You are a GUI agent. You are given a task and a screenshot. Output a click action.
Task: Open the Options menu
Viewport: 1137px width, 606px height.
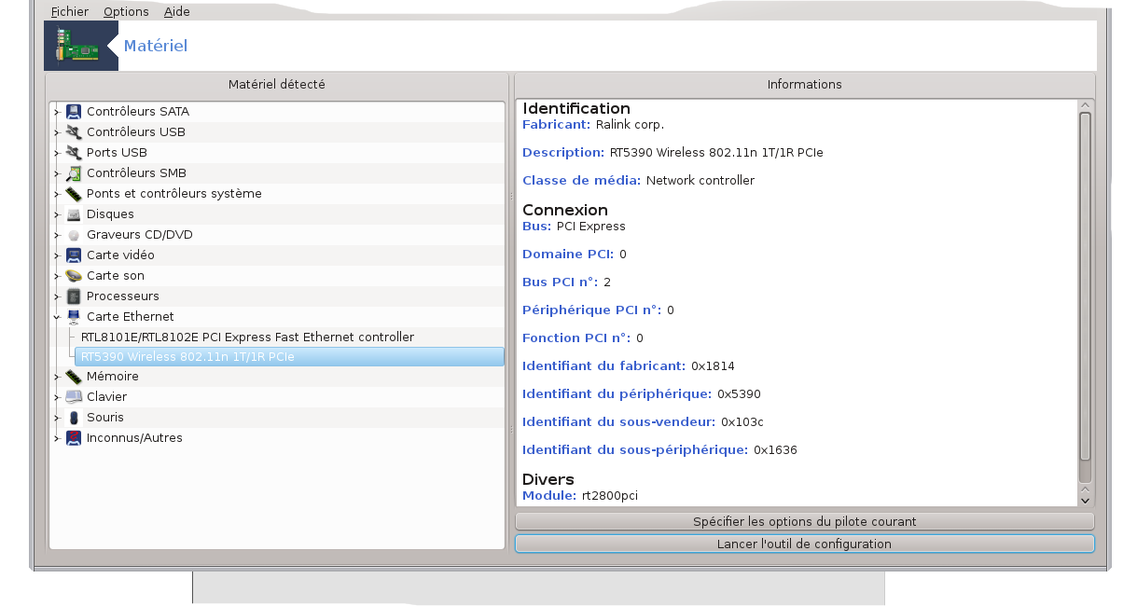126,12
